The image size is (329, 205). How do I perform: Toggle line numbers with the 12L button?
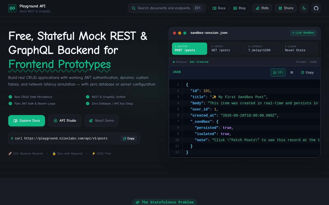tap(278, 73)
